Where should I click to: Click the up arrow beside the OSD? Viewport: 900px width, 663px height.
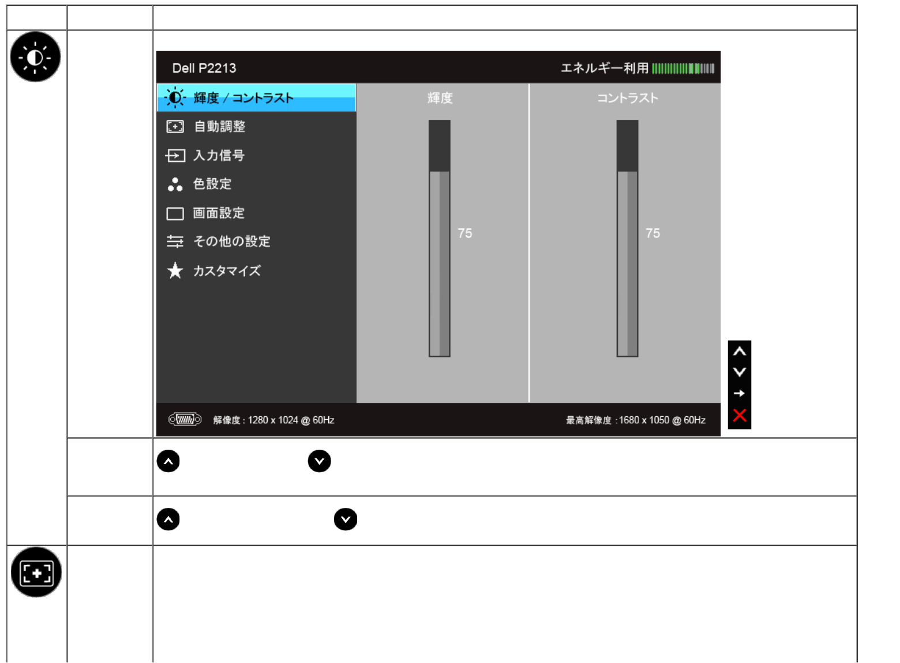740,351
